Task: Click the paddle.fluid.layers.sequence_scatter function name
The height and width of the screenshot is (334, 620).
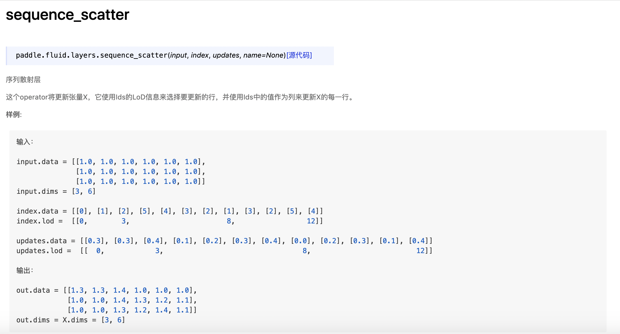Action: 91,55
